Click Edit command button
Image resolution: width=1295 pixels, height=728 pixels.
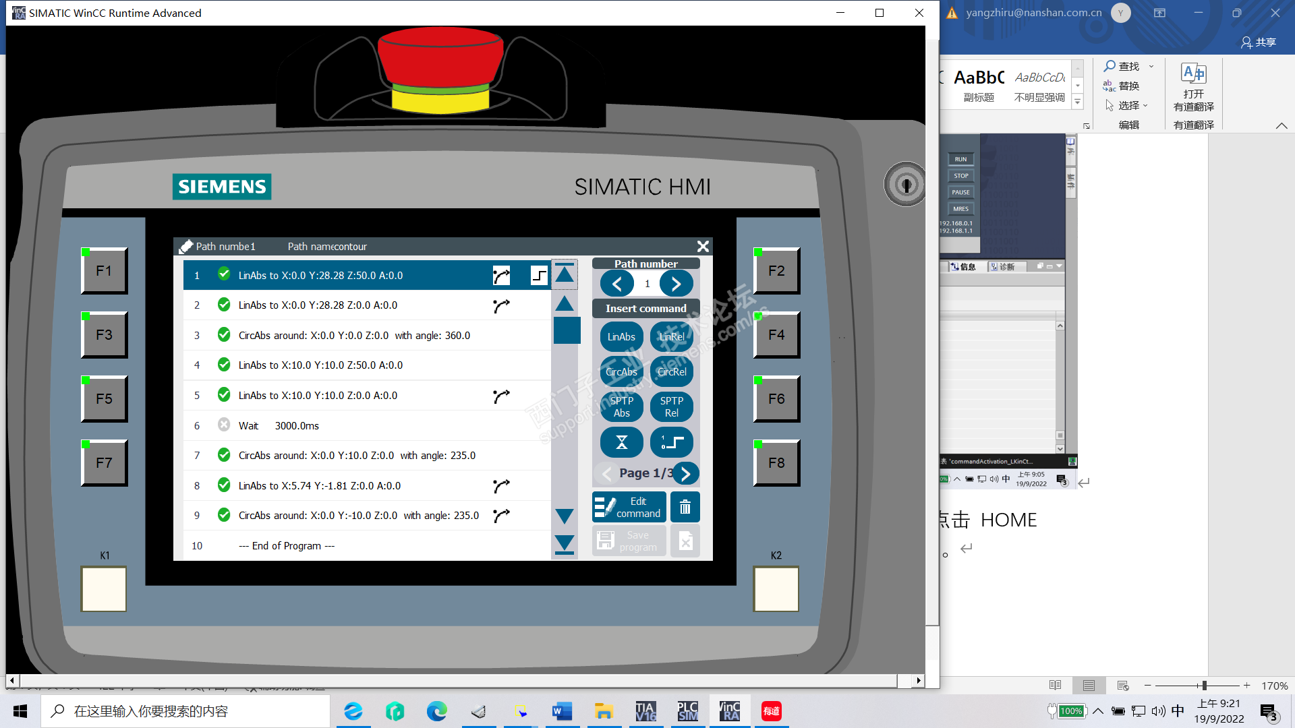[629, 508]
